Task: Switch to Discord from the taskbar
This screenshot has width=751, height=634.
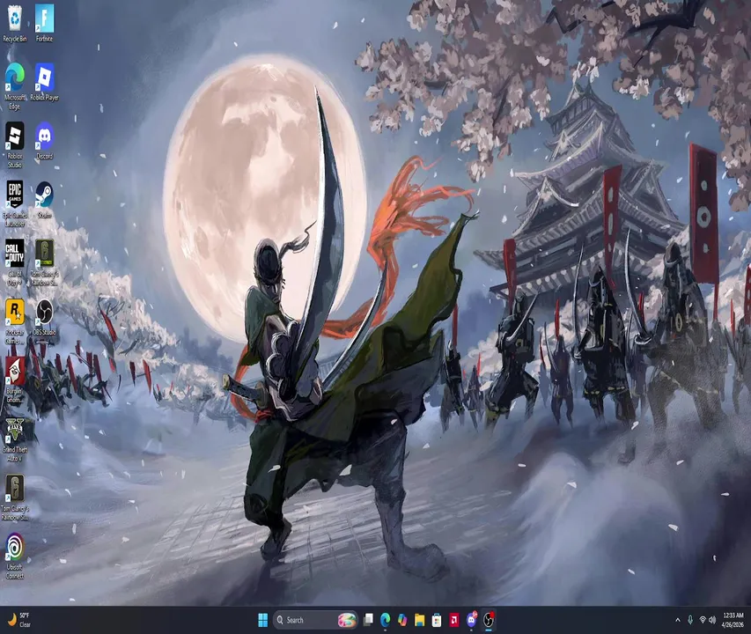Action: click(471, 620)
